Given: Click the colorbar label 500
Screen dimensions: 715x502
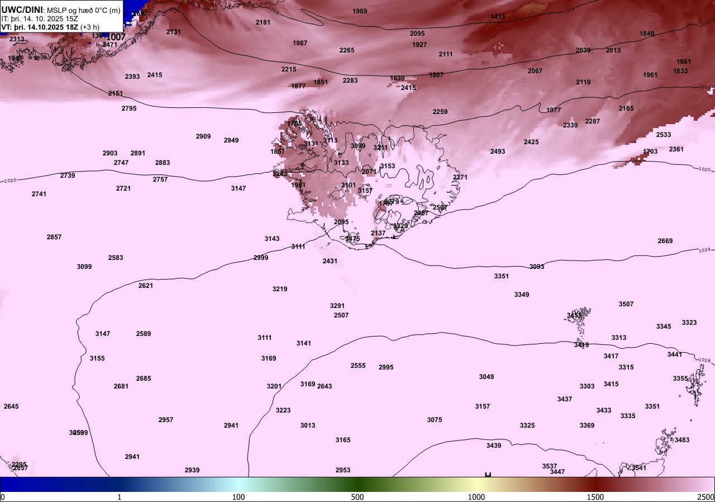Looking at the screenshot, I should pos(357,497).
